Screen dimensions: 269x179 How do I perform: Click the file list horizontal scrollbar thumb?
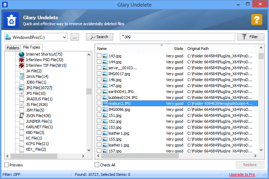(x=140, y=156)
